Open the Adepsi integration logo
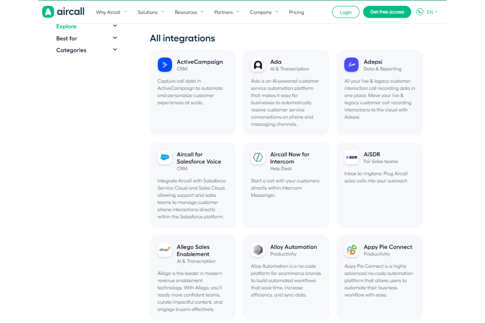The height and width of the screenshot is (323, 485). (x=352, y=65)
